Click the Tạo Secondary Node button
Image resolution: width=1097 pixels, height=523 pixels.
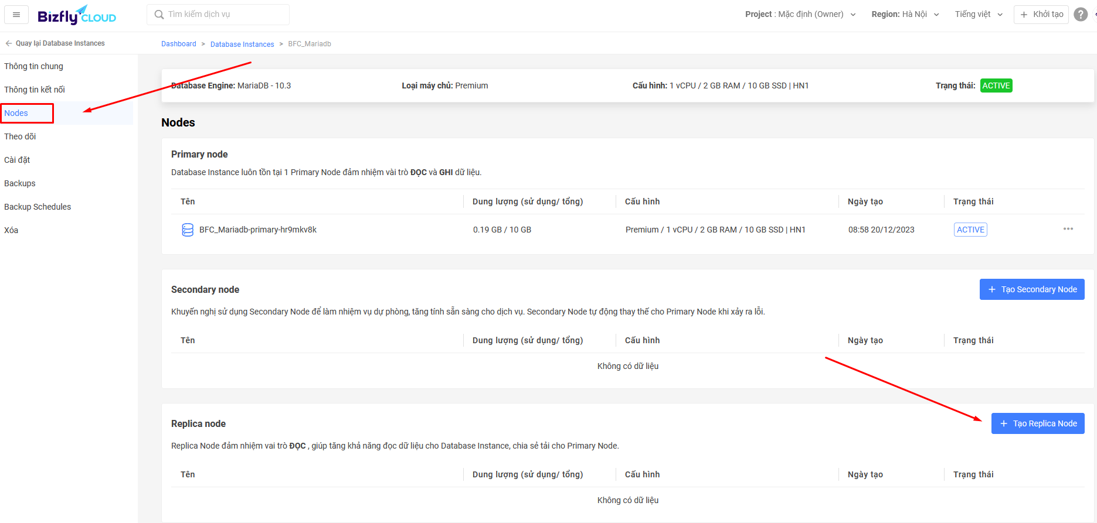click(1032, 289)
